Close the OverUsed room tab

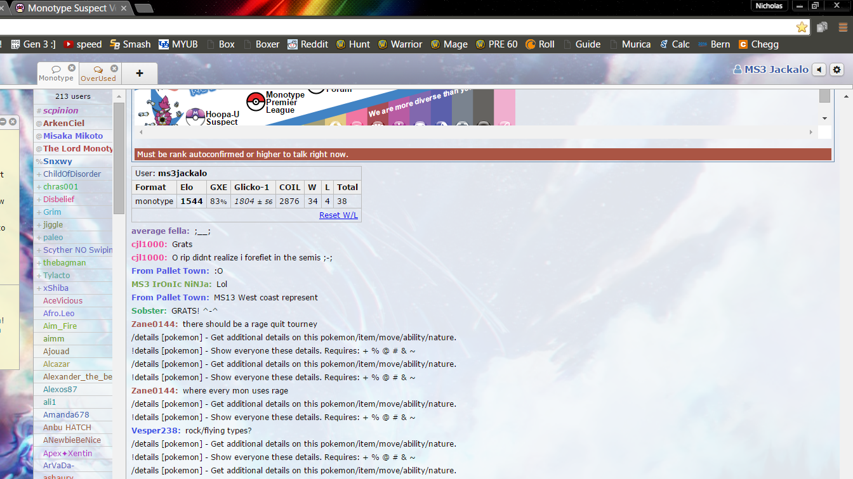[x=114, y=68]
